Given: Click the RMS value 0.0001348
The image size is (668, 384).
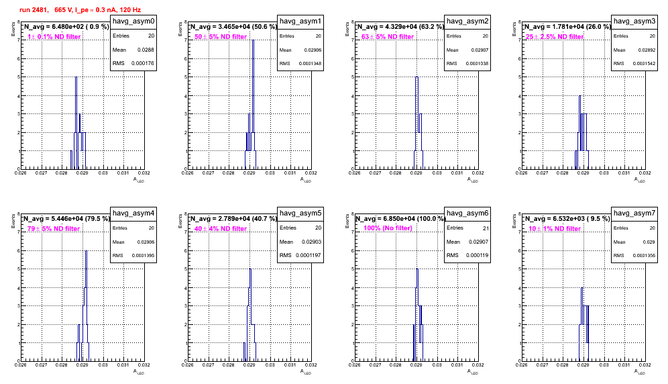Looking at the screenshot, I should [310, 64].
